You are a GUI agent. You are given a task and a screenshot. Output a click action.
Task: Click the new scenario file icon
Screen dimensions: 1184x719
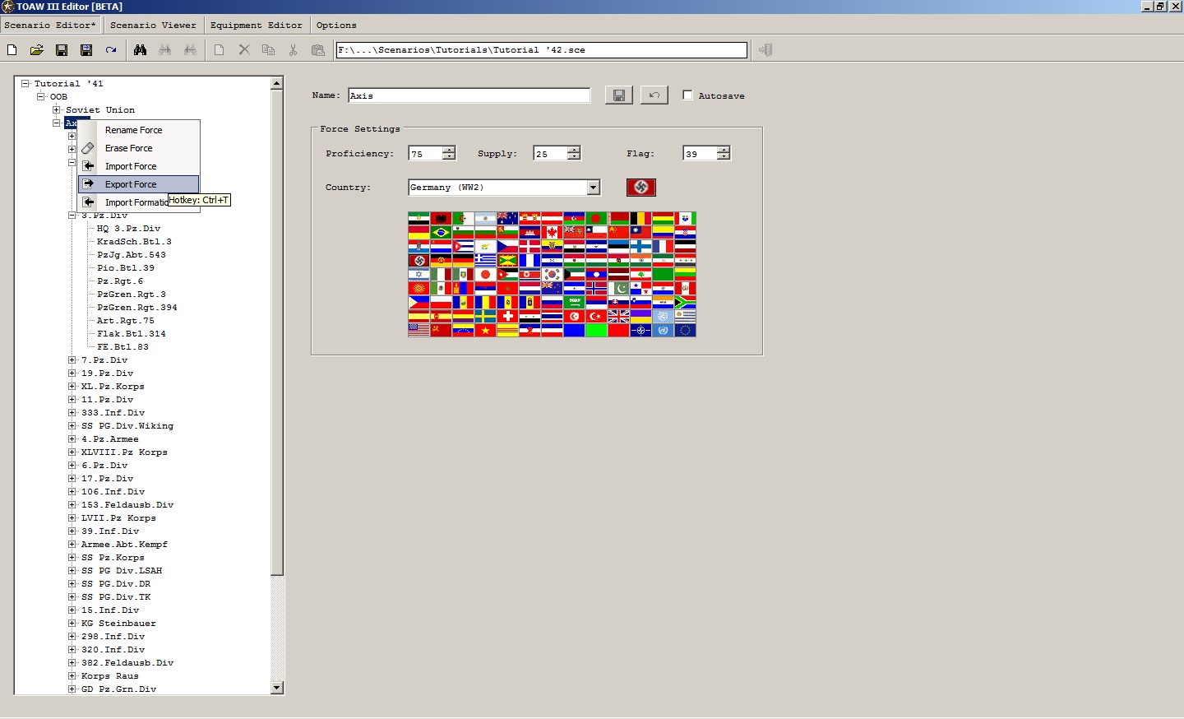pos(12,50)
